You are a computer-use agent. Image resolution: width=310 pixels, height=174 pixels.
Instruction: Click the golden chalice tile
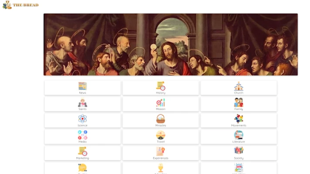(160, 168)
